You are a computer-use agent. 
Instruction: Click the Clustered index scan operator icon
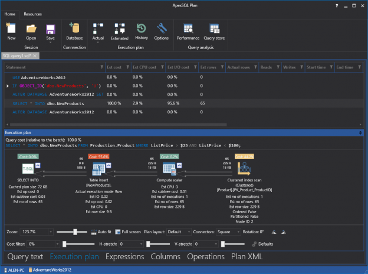[x=244, y=169]
